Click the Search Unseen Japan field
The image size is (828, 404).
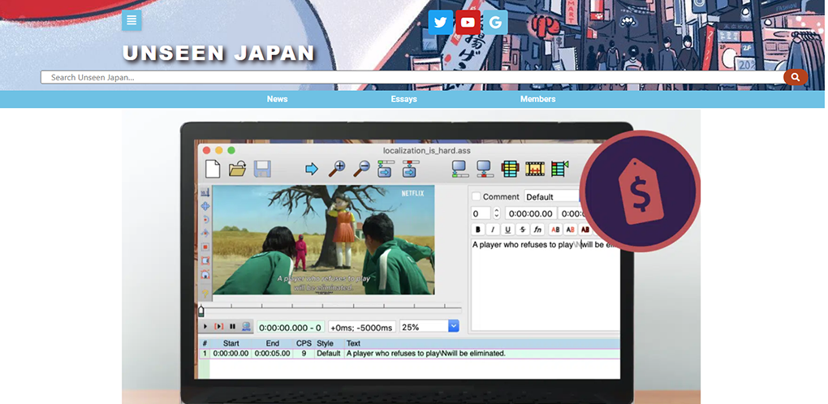click(x=412, y=78)
